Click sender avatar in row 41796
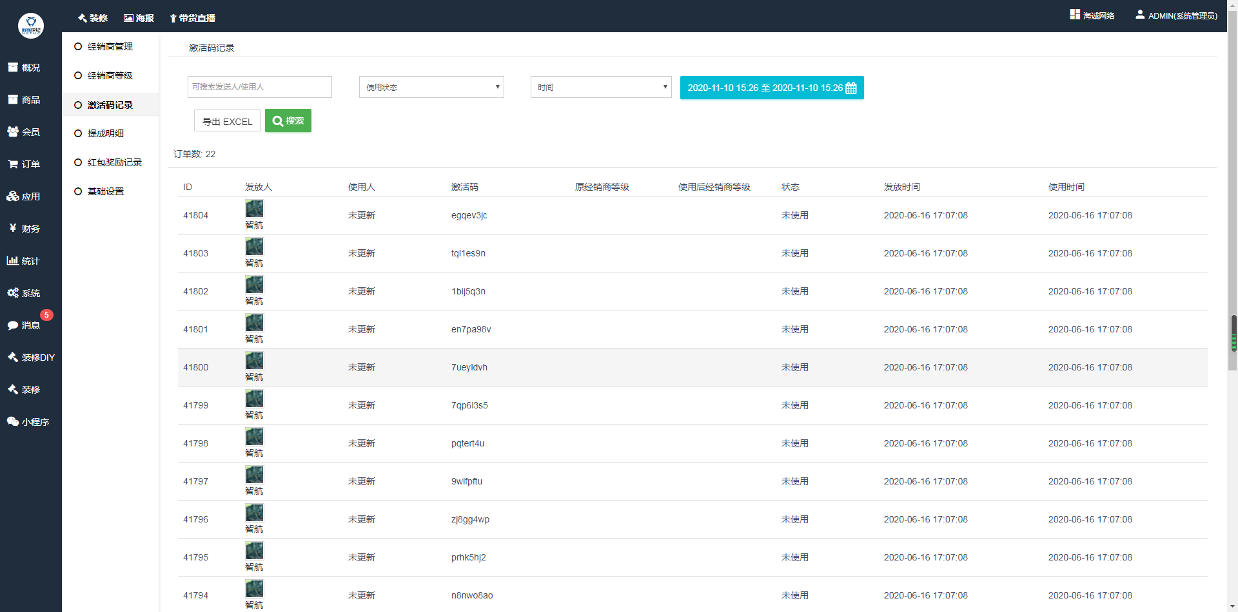Viewport: 1238px width, 612px height. pyautogui.click(x=255, y=513)
